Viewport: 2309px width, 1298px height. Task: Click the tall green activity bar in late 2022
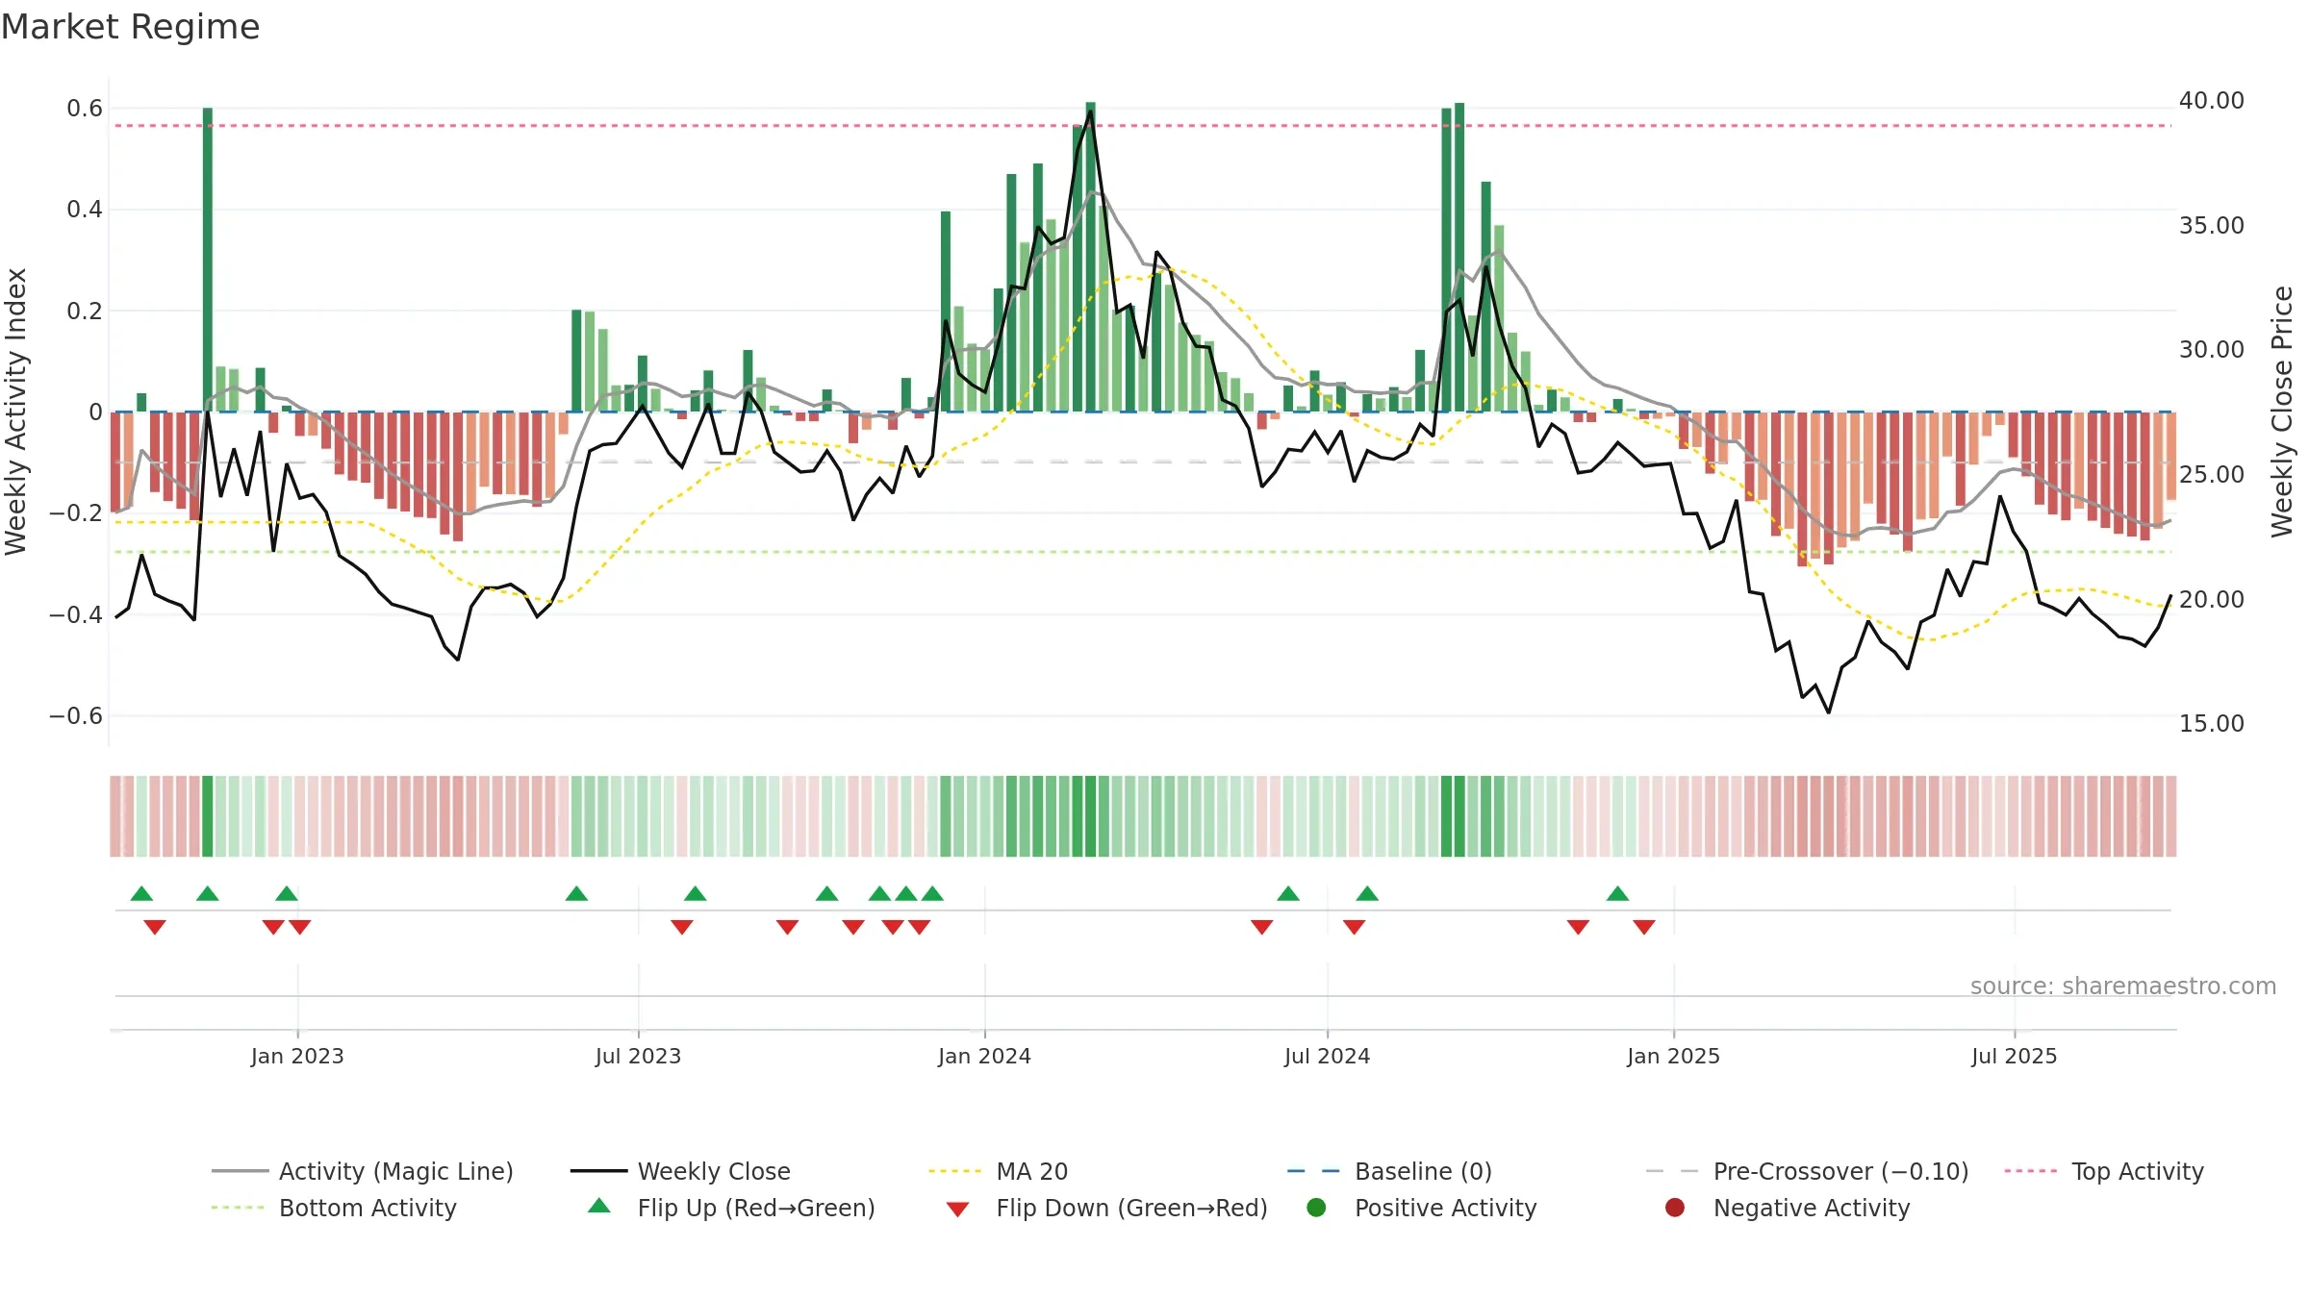pyautogui.click(x=208, y=260)
